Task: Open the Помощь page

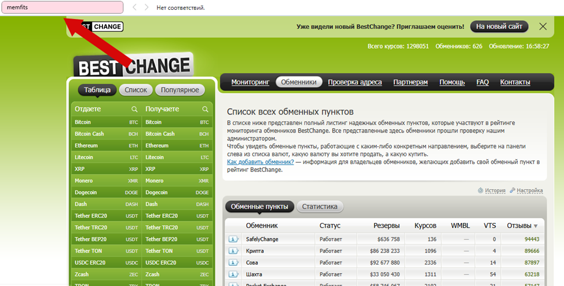Action: (452, 82)
